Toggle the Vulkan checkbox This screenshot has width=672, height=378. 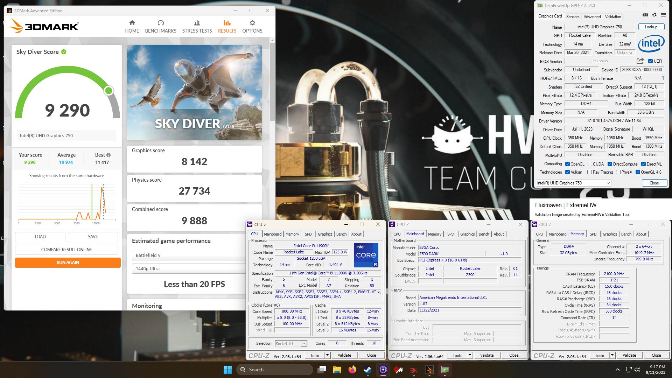tap(567, 172)
